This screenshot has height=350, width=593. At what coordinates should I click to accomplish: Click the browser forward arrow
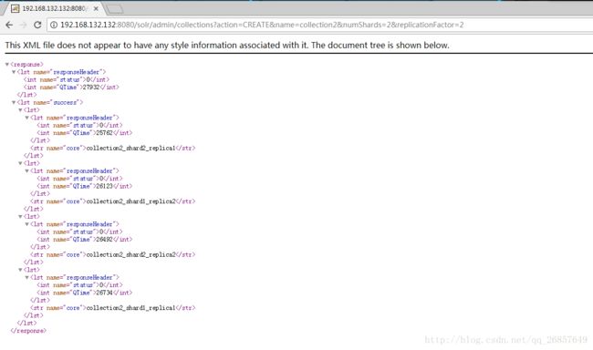[x=23, y=25]
